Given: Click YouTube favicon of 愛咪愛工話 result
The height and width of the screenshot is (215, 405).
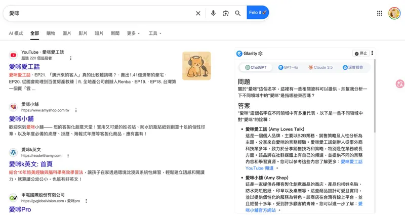Looking at the screenshot, I should point(13,55).
